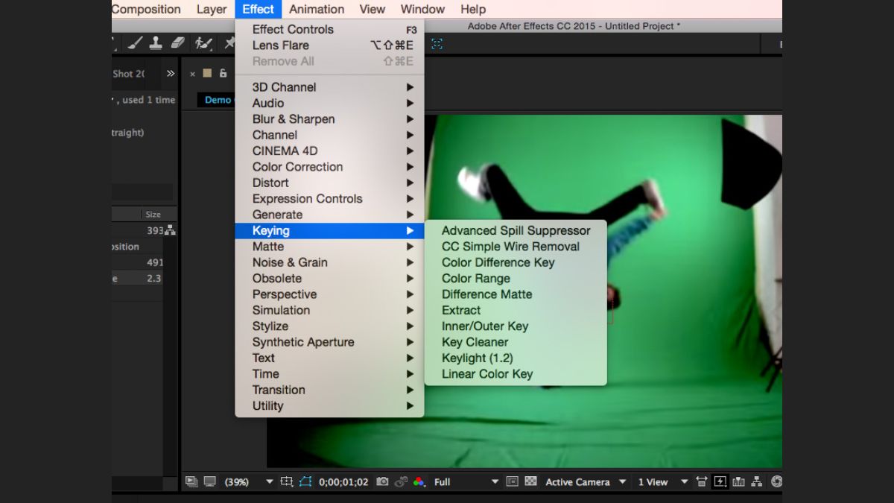Select the Clone Stamp tool
Image resolution: width=894 pixels, height=503 pixels.
(156, 43)
